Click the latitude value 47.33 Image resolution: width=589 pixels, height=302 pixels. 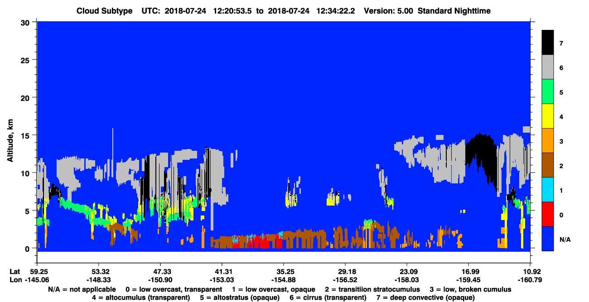tap(160, 272)
